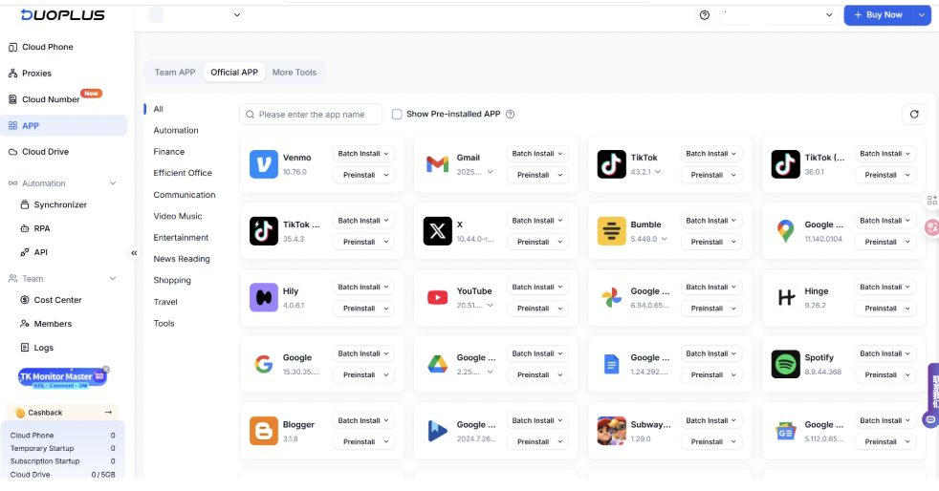
Task: Click the app name search field
Action: (311, 115)
